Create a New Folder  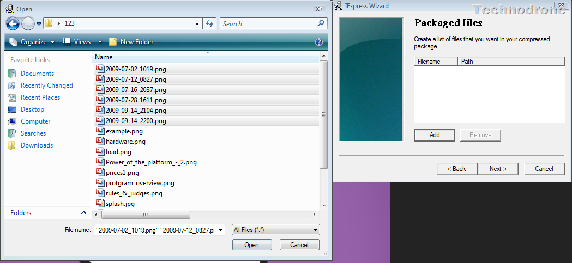[131, 42]
